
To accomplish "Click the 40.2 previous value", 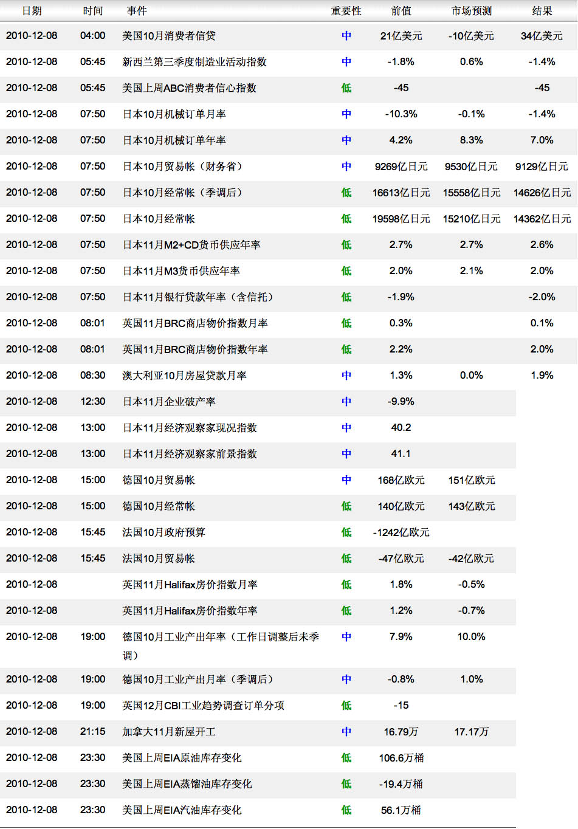I will click(x=401, y=428).
